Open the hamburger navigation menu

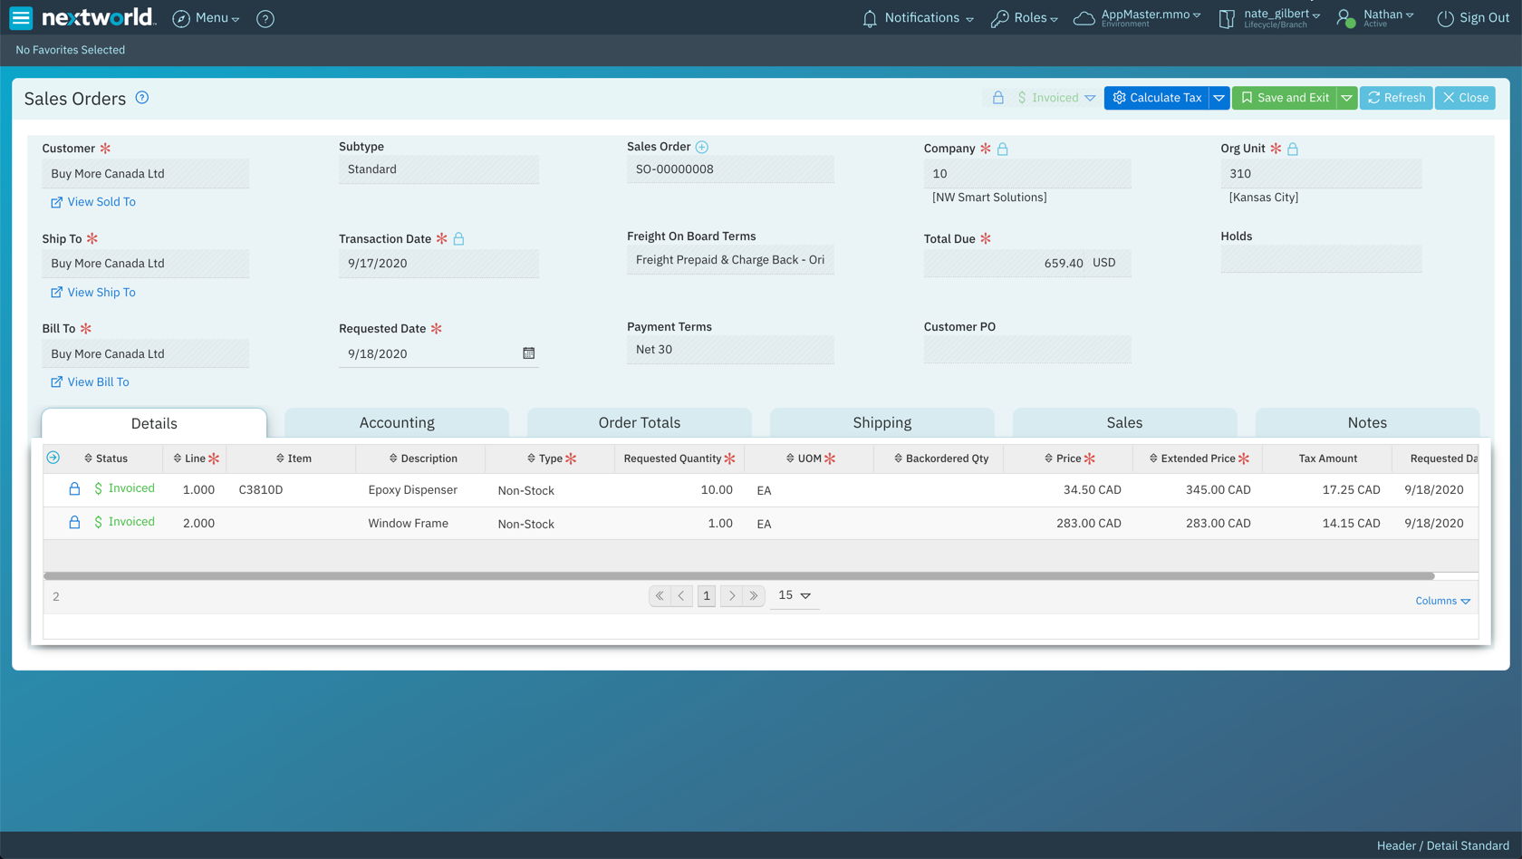[x=21, y=17]
